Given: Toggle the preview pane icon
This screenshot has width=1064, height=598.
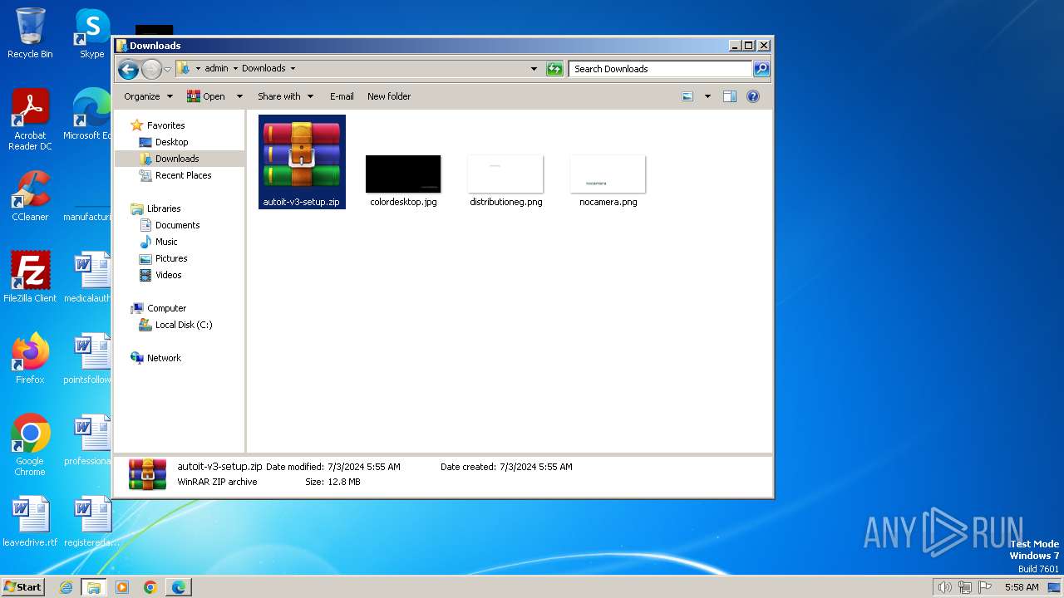Looking at the screenshot, I should [x=730, y=96].
